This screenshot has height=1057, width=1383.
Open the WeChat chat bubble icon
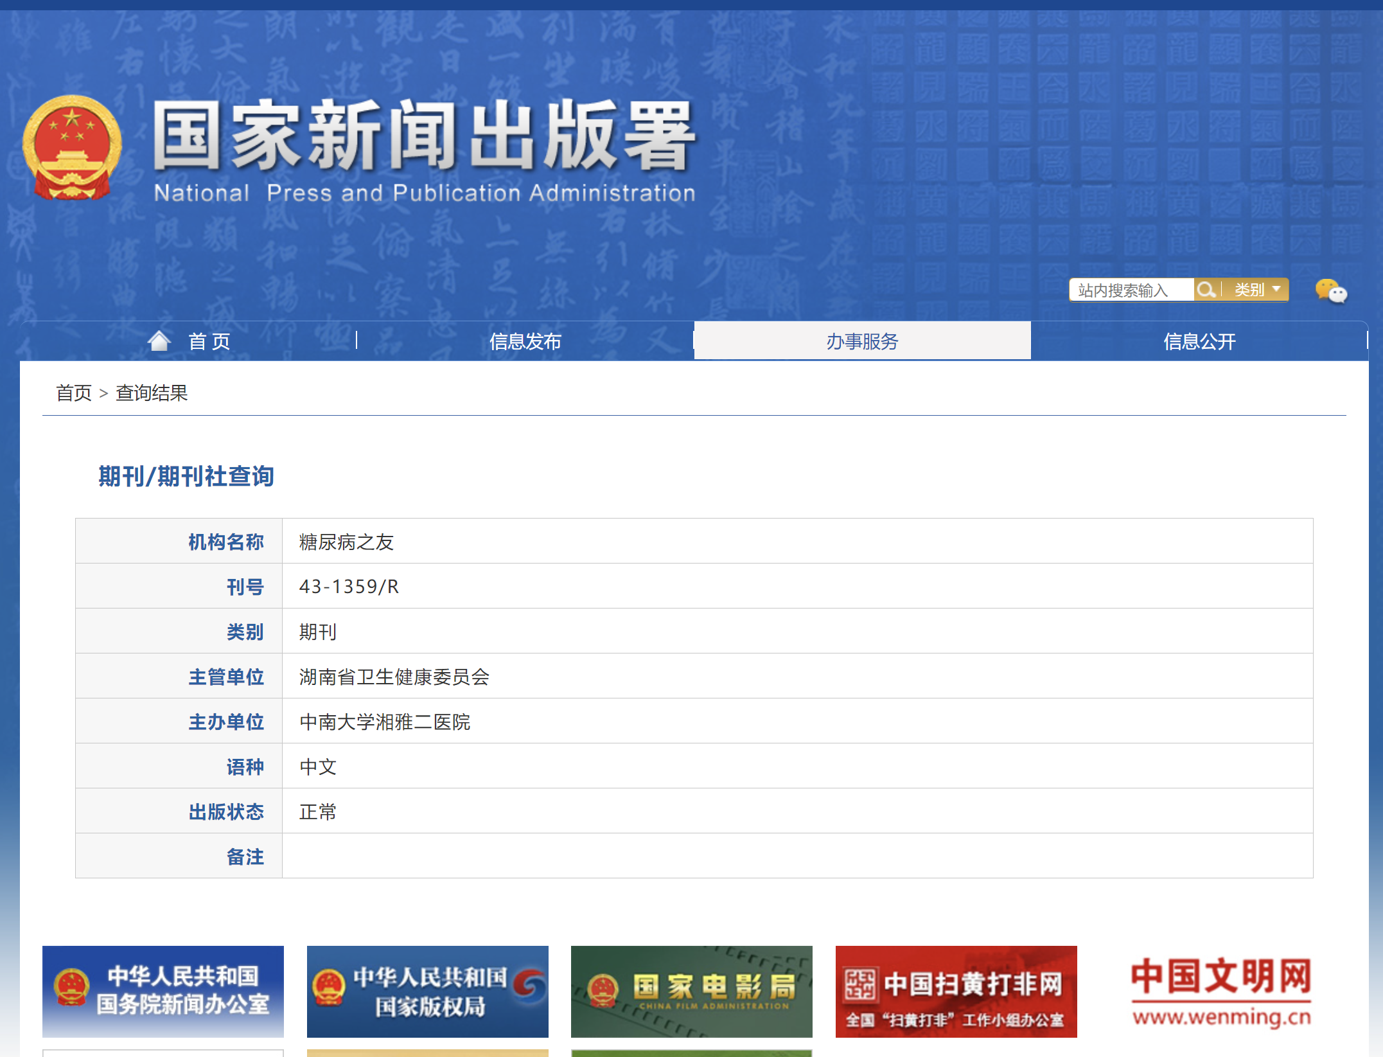(1330, 291)
